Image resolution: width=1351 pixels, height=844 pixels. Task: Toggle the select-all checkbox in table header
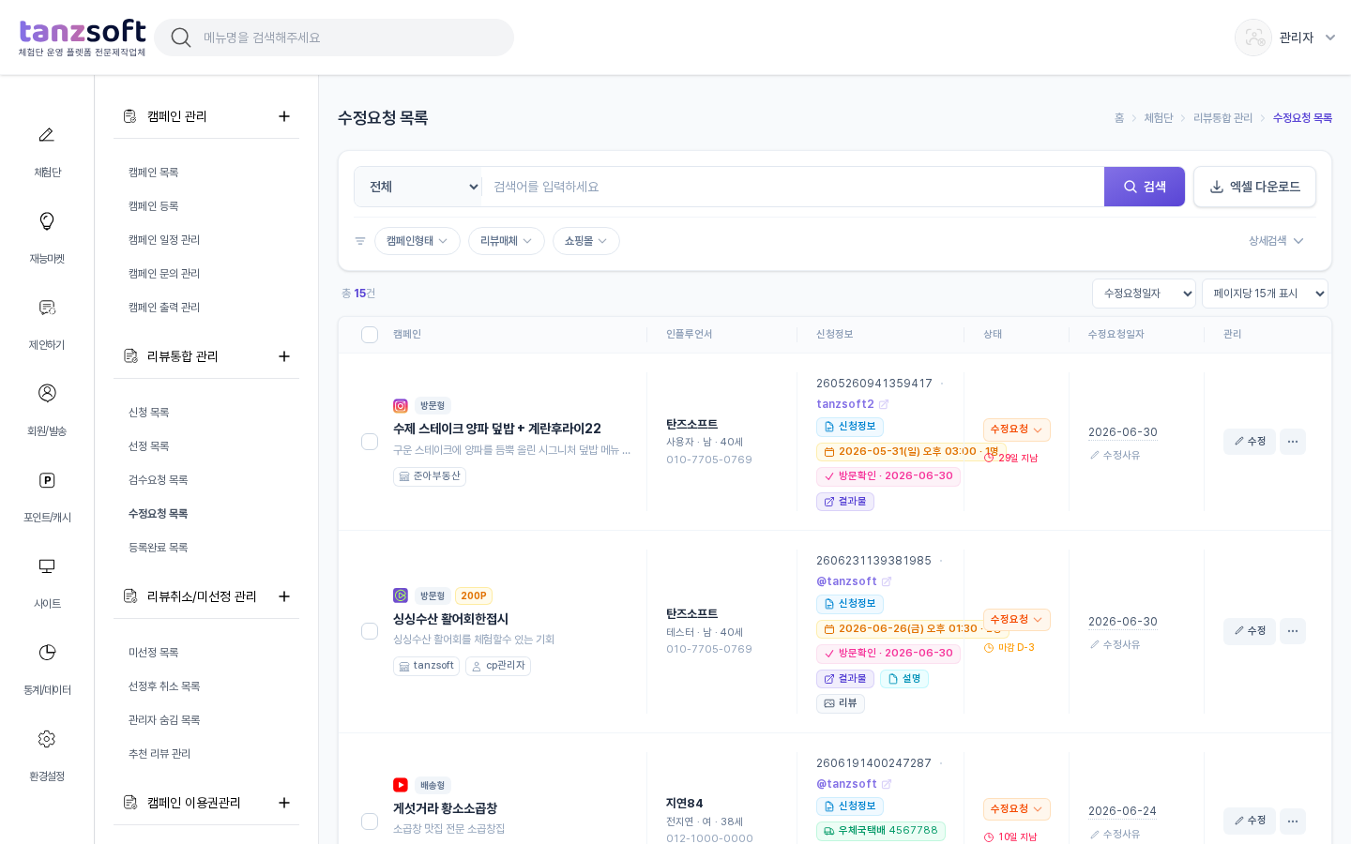pyautogui.click(x=370, y=335)
